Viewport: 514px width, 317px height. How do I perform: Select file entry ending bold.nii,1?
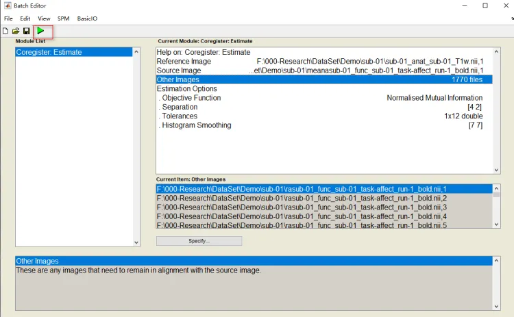tap(324, 189)
